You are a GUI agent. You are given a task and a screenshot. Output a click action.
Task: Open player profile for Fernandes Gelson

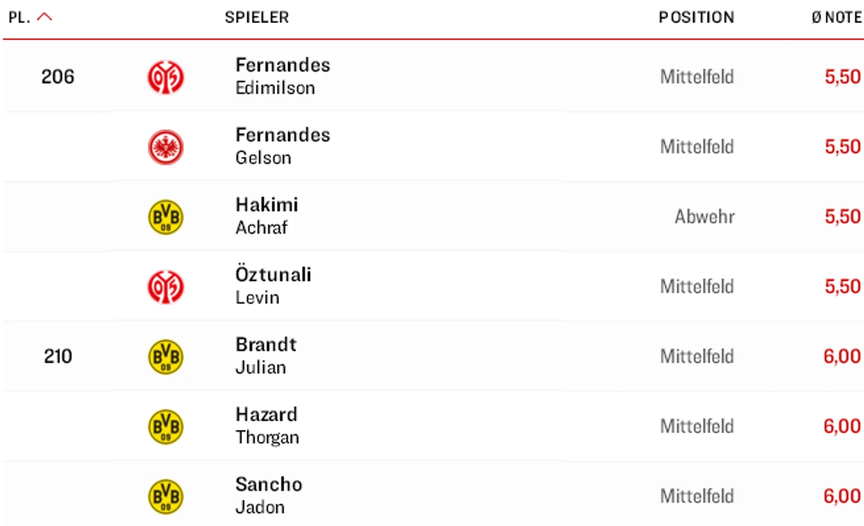(x=283, y=146)
